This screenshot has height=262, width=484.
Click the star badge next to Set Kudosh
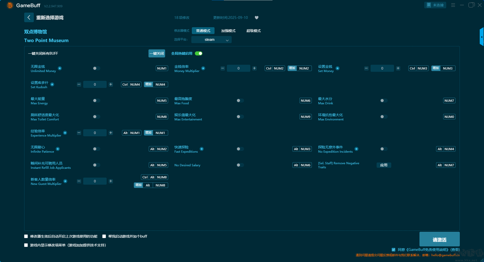(52, 84)
